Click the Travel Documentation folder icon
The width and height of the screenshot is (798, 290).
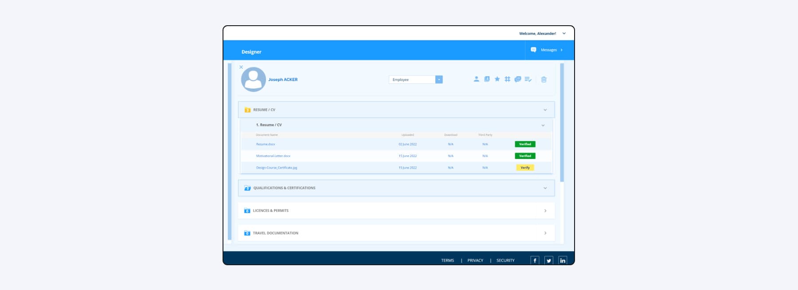point(247,233)
